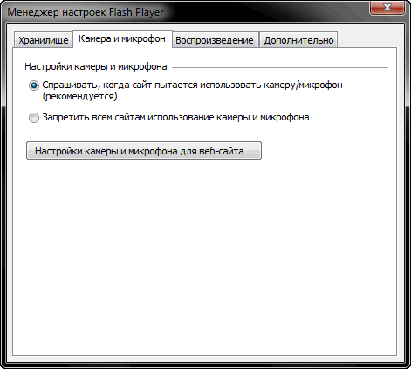Click the horizontal separator line beside the section heading
This screenshot has height=369, width=411.
pyautogui.click(x=280, y=67)
